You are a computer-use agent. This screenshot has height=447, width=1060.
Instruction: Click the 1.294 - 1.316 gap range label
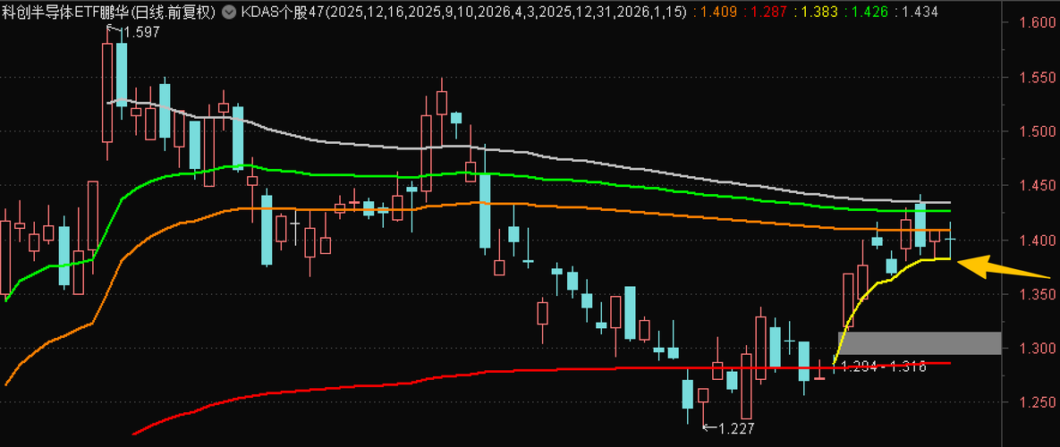click(885, 366)
